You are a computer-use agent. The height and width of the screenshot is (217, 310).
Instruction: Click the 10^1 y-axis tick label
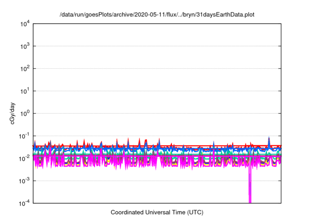click(25, 92)
